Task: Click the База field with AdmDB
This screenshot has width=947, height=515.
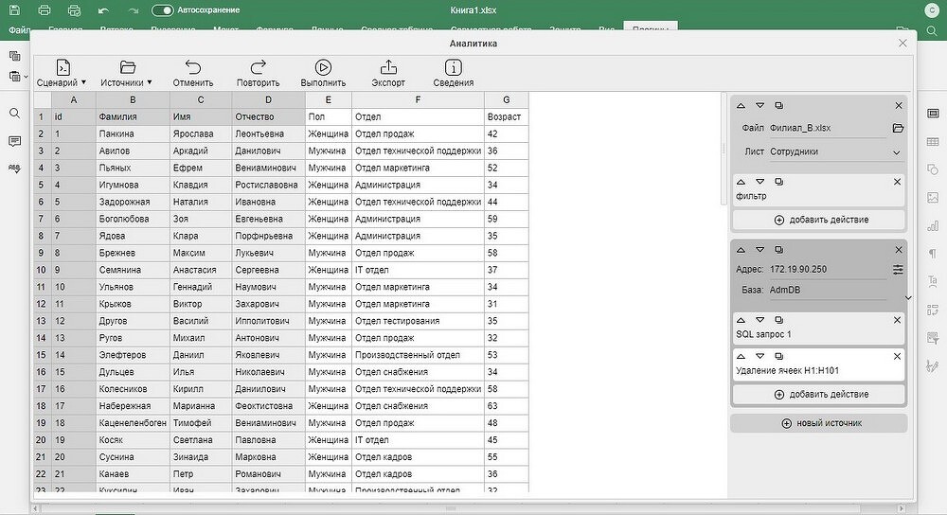Action: point(824,290)
